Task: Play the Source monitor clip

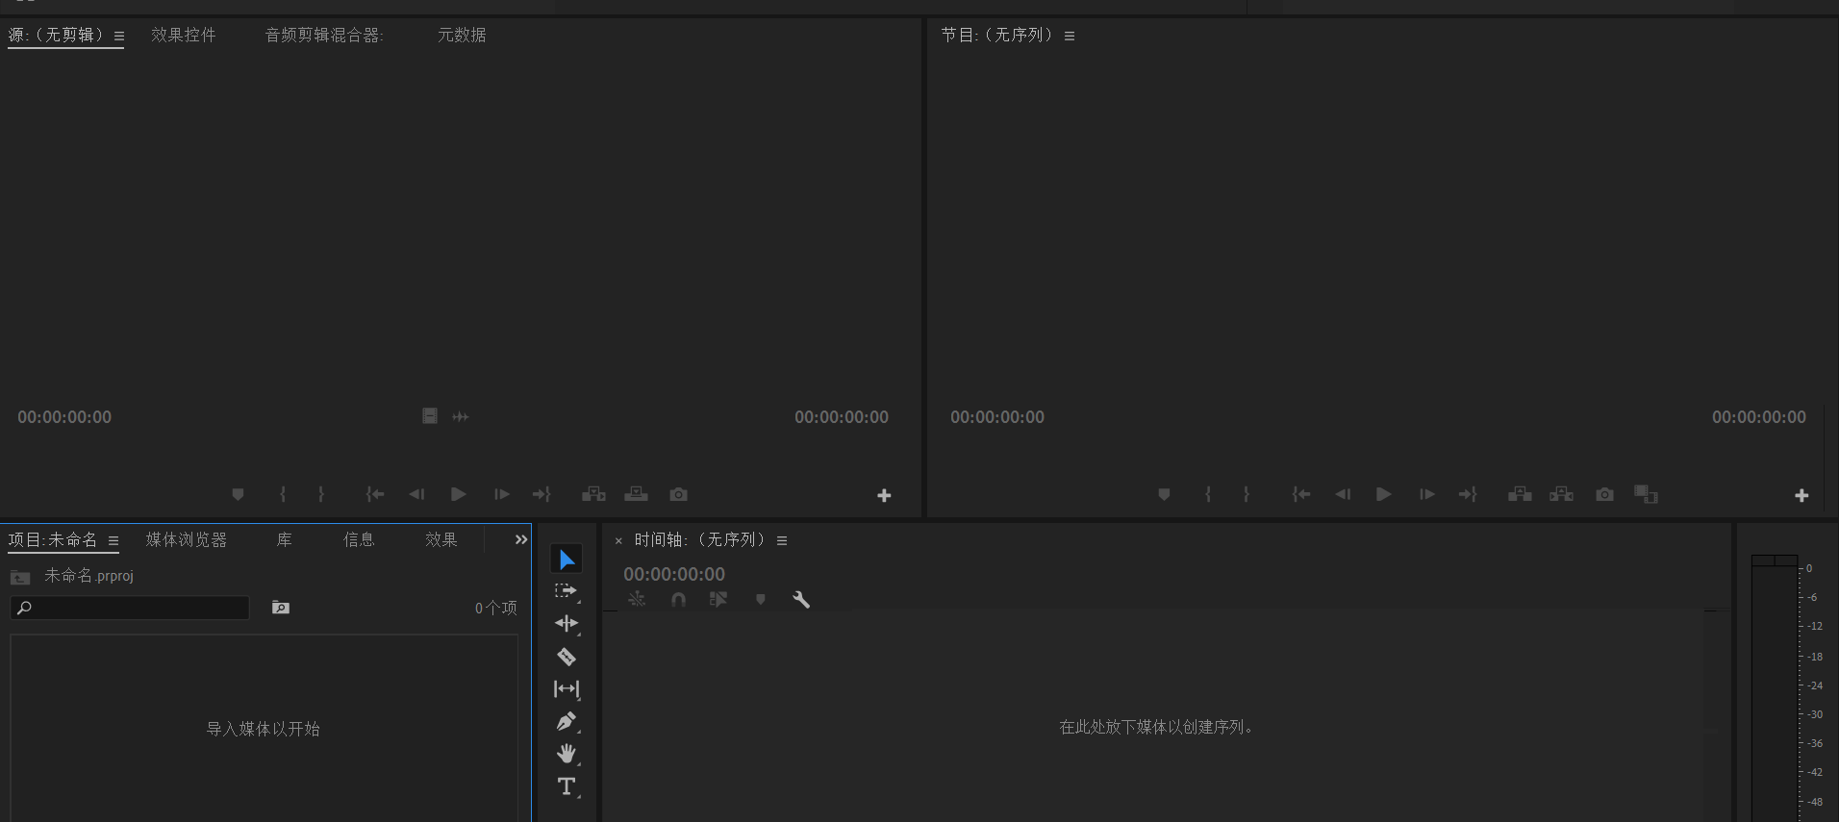Action: [x=459, y=494]
